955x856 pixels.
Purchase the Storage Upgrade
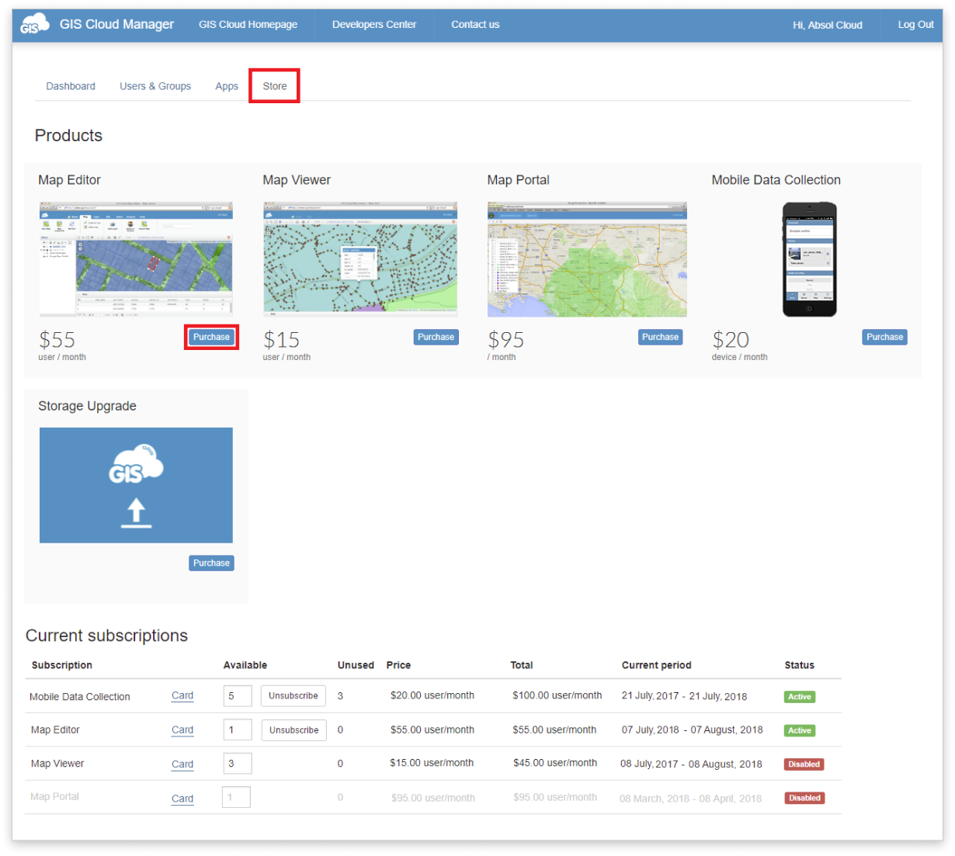[211, 563]
